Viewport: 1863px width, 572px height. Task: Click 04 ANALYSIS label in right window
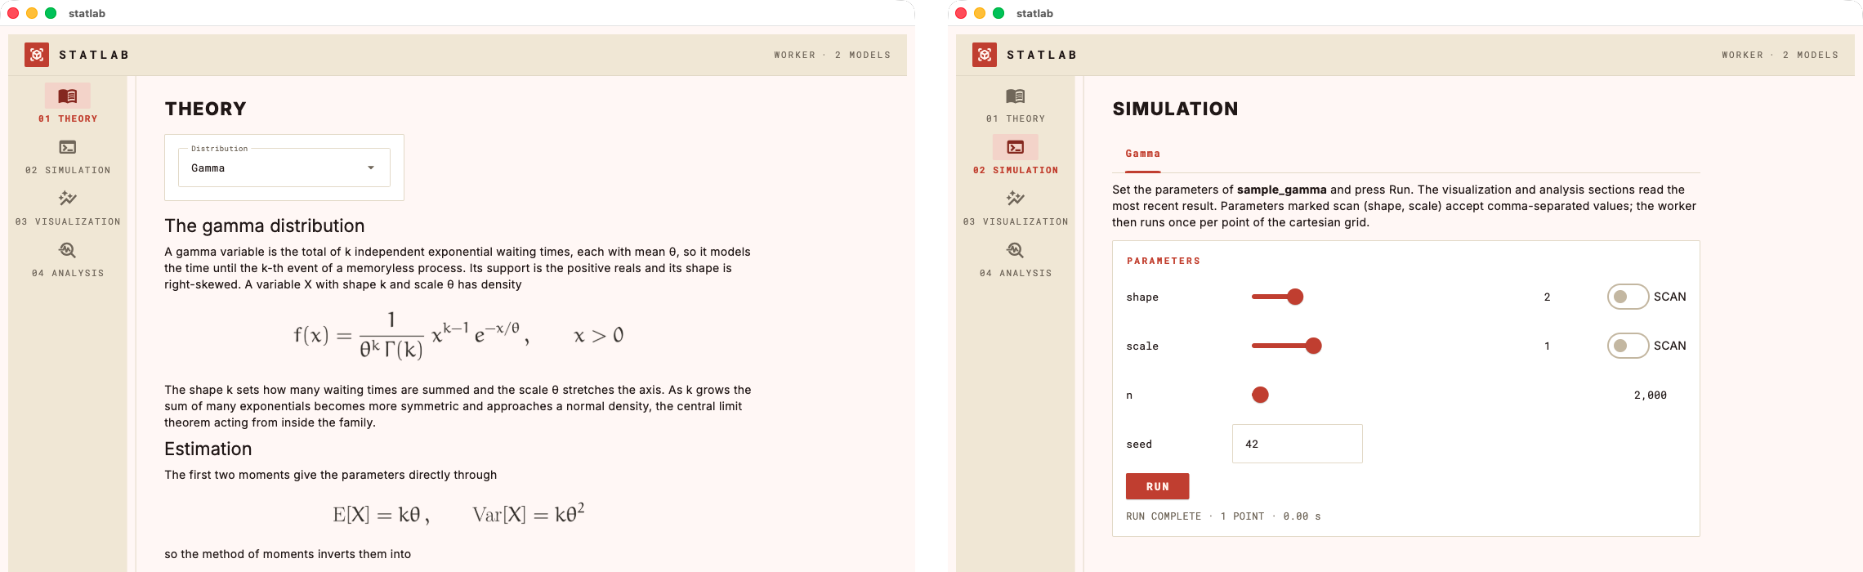click(1016, 273)
